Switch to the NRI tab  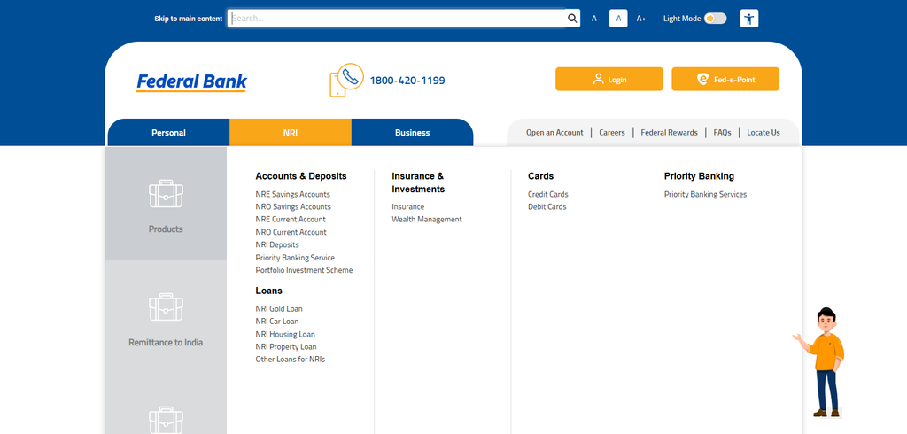point(291,133)
